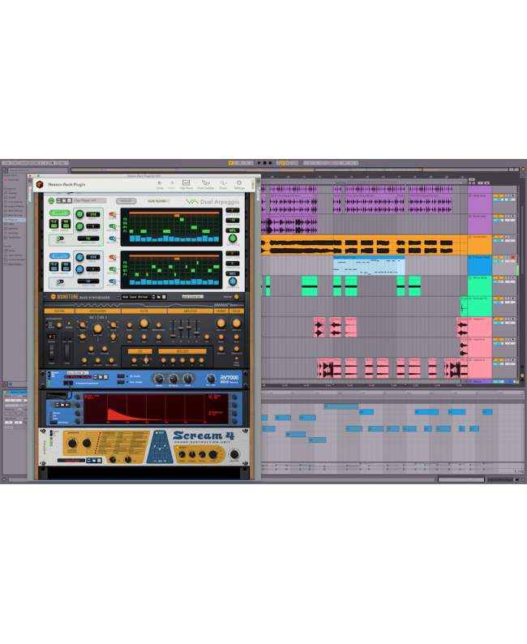Select Plug-Ins in the browser sidebar
The image size is (527, 644).
pos(12,220)
